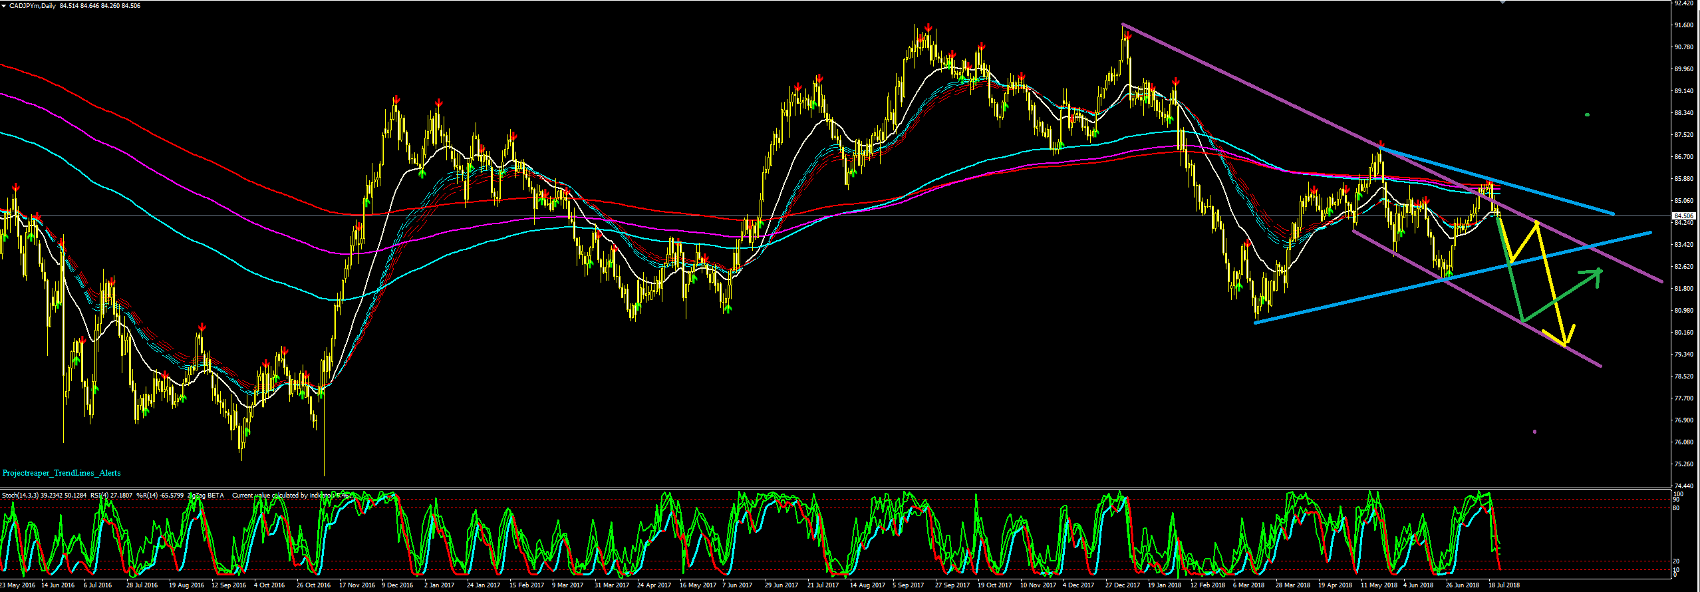Click the 12 Sep 2016 date label
This screenshot has height=592, width=1700.
click(x=229, y=585)
